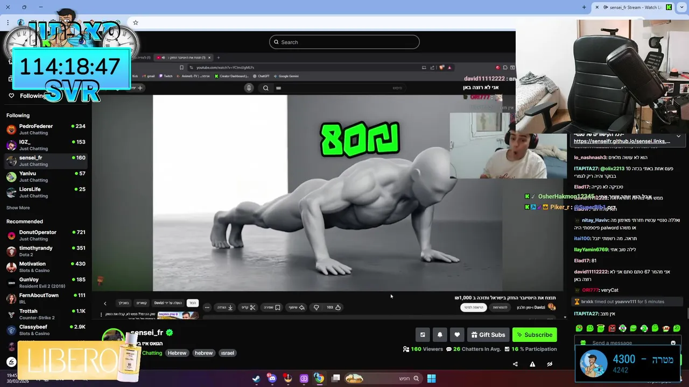Open FernAboutTown recommended channel
The image size is (689, 387).
(46, 298)
